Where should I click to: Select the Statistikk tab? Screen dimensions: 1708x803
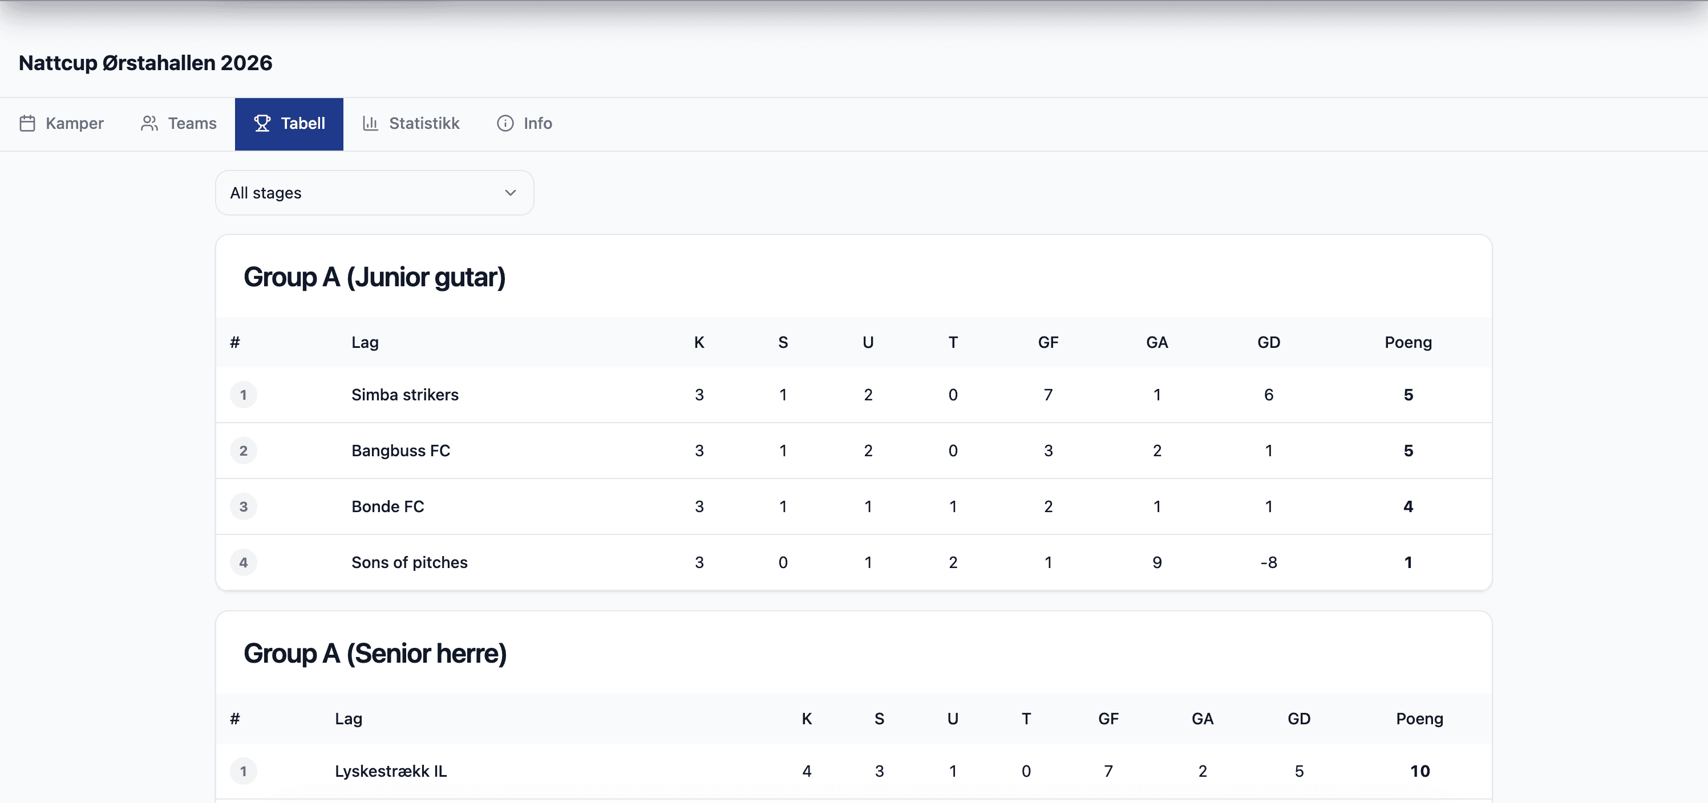[424, 123]
